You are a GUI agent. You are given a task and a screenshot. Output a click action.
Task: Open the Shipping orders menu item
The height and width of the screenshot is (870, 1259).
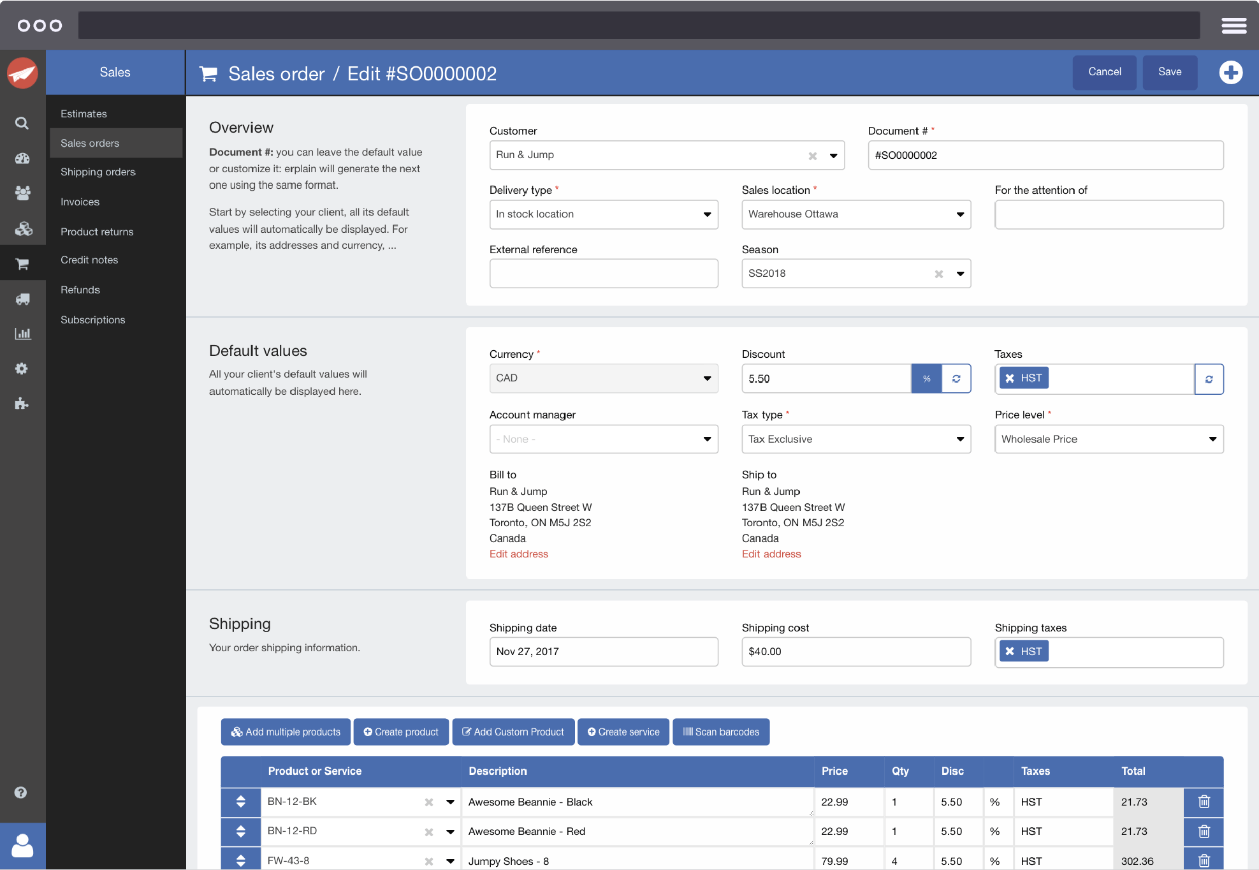point(98,172)
